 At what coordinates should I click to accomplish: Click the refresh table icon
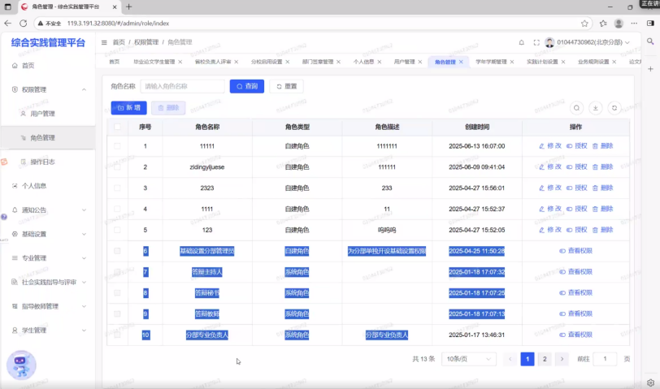click(x=614, y=107)
